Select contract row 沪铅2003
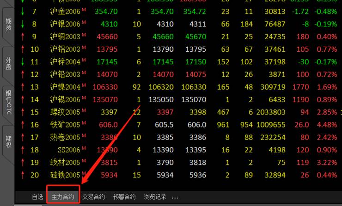 [178, 74]
